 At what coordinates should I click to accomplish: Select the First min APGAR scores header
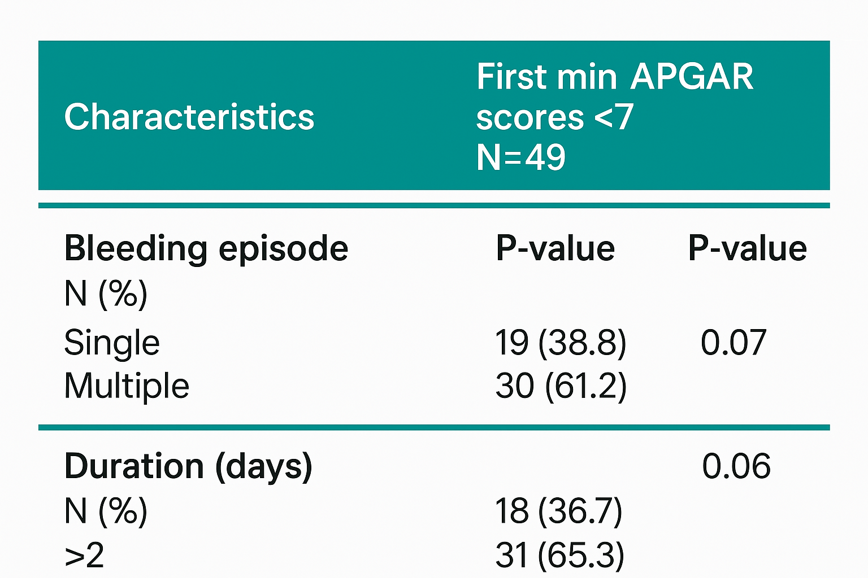pos(614,96)
